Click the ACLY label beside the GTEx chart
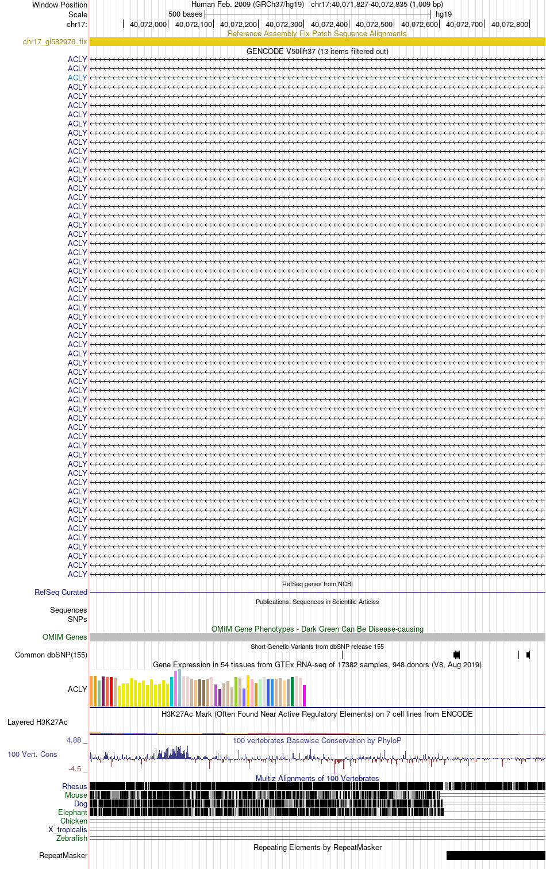Viewport: 546px width, 869px height. click(x=78, y=689)
